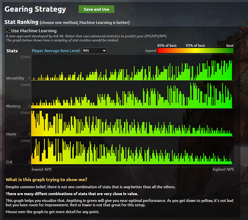
Task: Click the Haste stat label
Action: pos(11,134)
